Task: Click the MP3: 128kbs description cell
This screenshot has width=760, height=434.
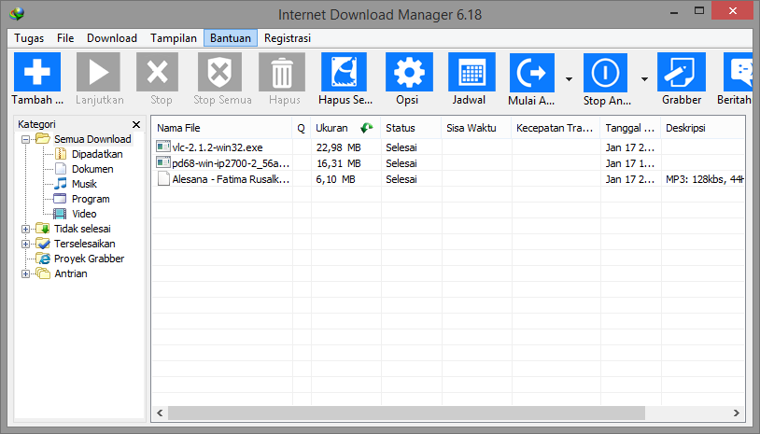Action: (x=704, y=179)
